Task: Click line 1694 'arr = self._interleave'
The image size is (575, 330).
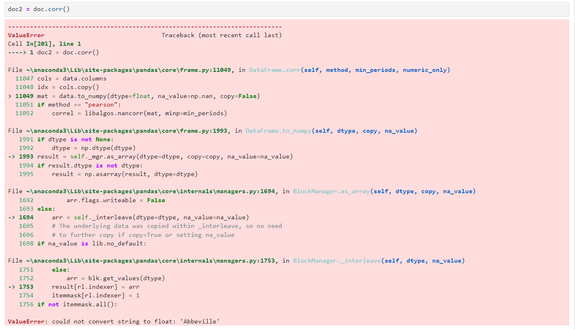Action: (129, 217)
